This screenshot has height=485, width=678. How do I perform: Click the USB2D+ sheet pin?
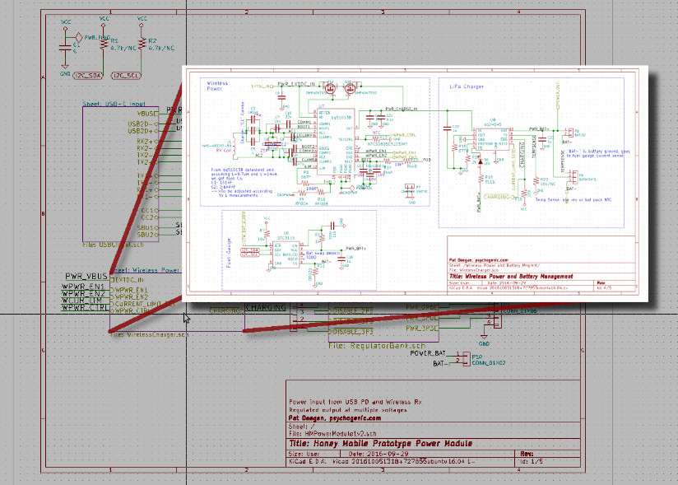[x=142, y=131]
